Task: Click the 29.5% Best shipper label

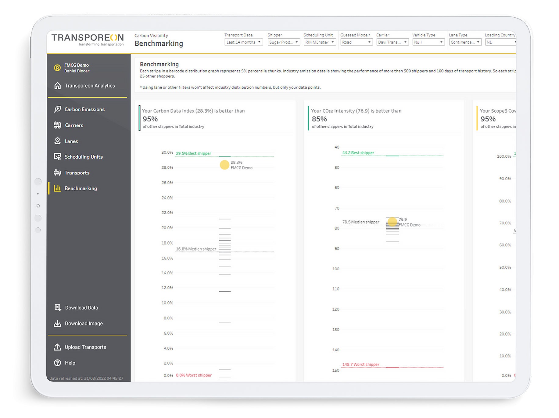Action: (x=193, y=153)
